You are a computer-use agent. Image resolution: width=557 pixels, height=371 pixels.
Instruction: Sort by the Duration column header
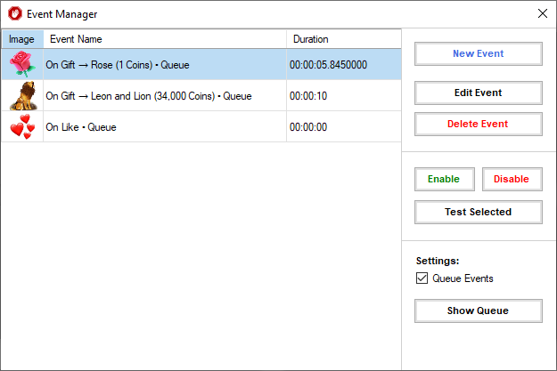point(344,39)
